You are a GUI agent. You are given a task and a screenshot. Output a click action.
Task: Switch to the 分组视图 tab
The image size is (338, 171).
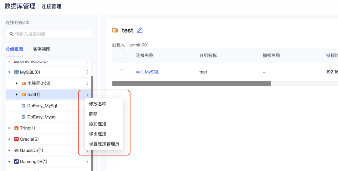(14, 49)
